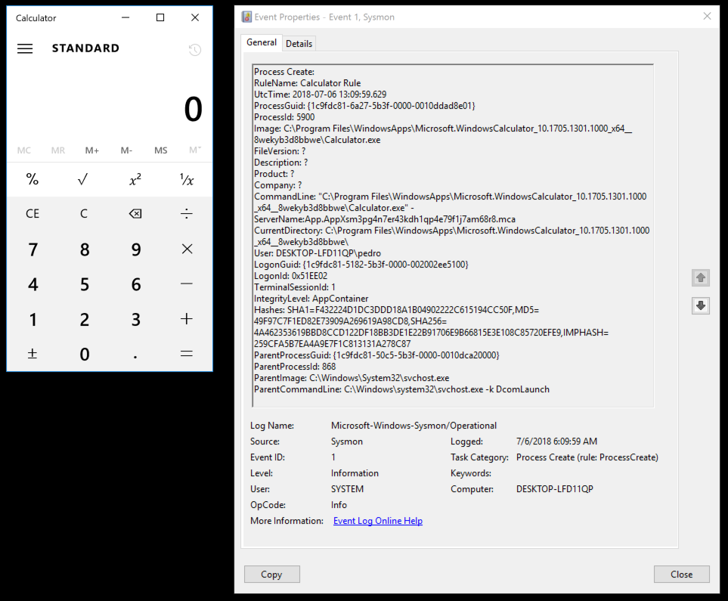Screen dimensions: 728x601
Task: Click the TerminalSessionId: 1 line
Action: click(x=294, y=287)
